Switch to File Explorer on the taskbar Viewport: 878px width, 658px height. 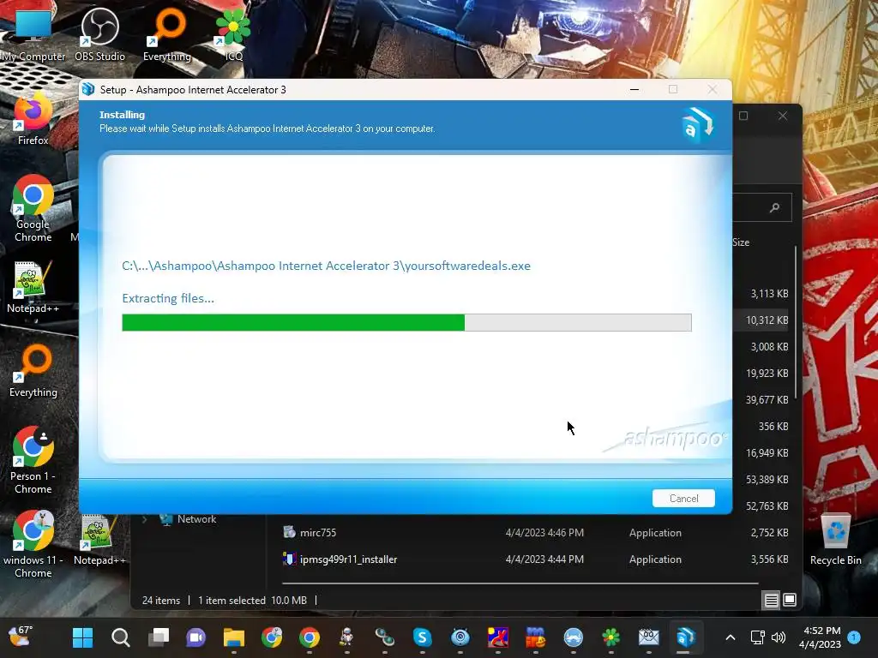click(233, 637)
